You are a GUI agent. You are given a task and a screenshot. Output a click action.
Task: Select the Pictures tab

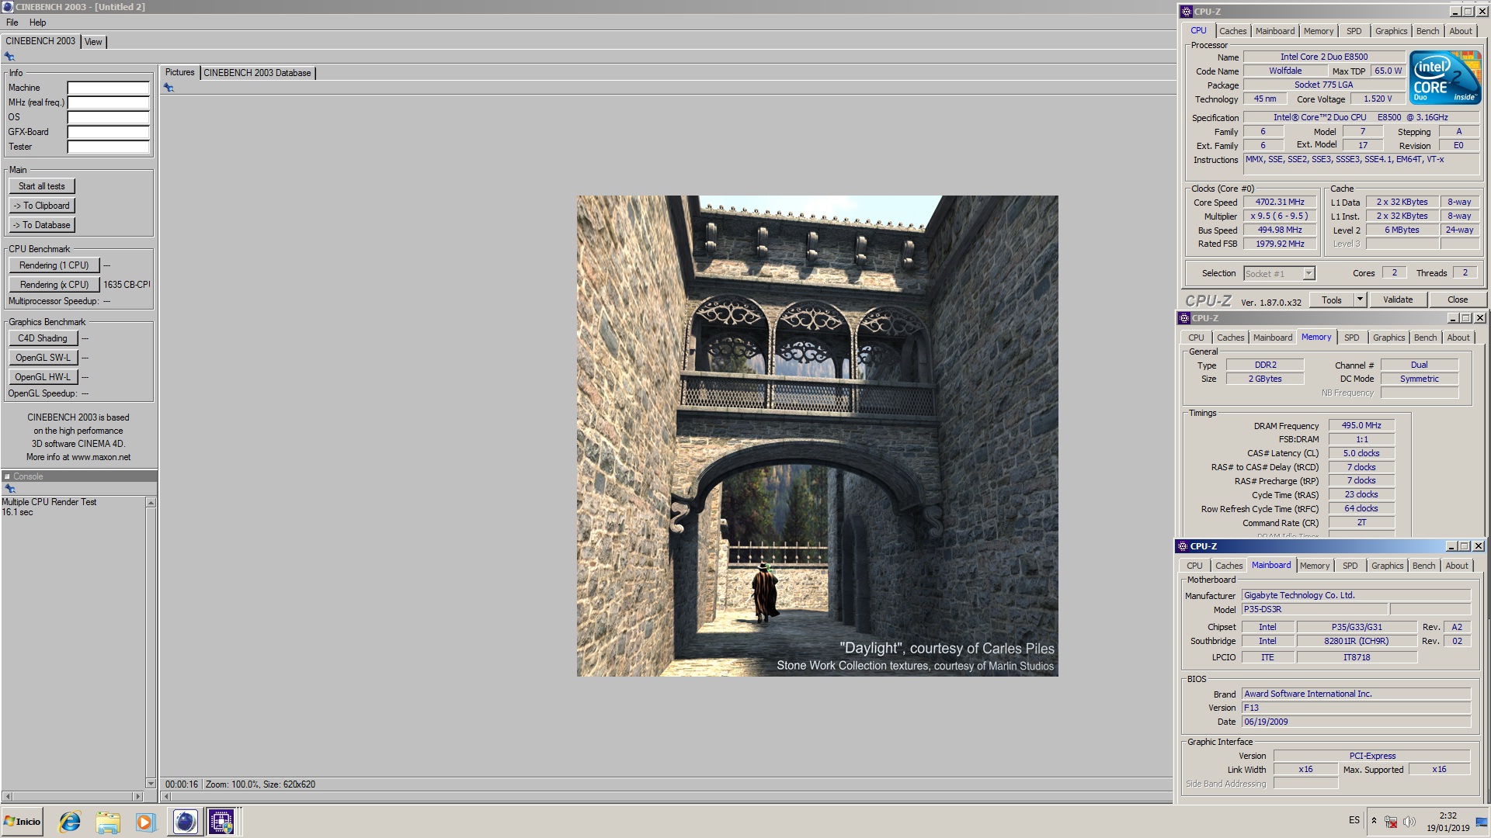tap(179, 72)
